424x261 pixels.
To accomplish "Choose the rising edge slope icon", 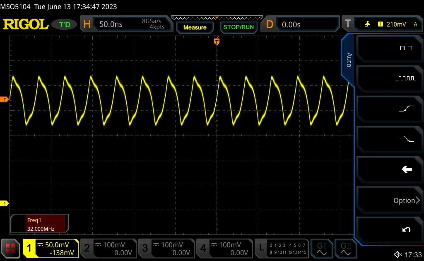I will click(x=406, y=109).
